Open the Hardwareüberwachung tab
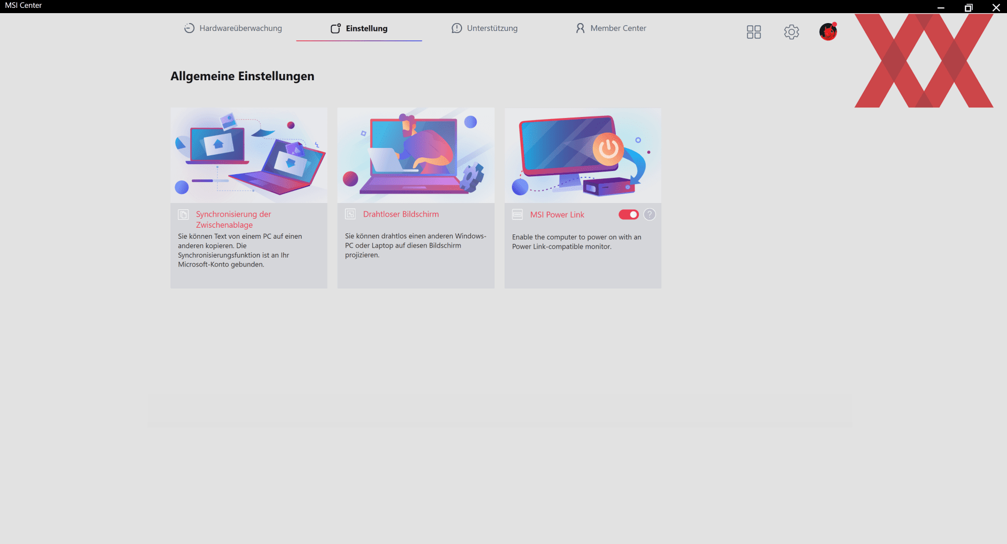This screenshot has width=1007, height=544. pyautogui.click(x=233, y=28)
